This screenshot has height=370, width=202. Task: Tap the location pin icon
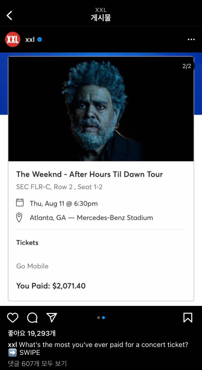20,217
